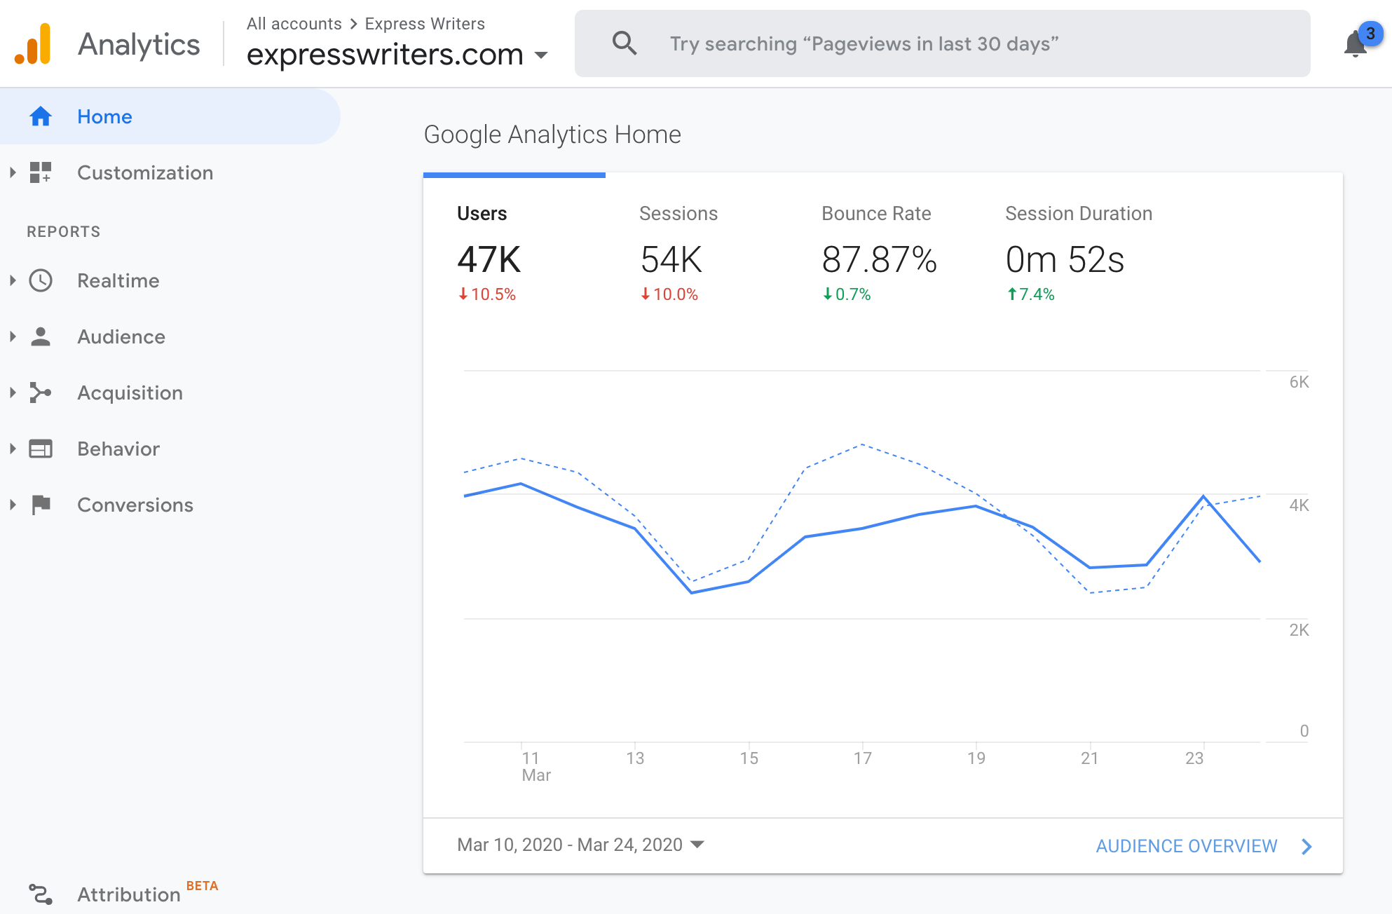This screenshot has width=1392, height=914.
Task: Expand the Realtime reports arrow
Action: pos(13,280)
